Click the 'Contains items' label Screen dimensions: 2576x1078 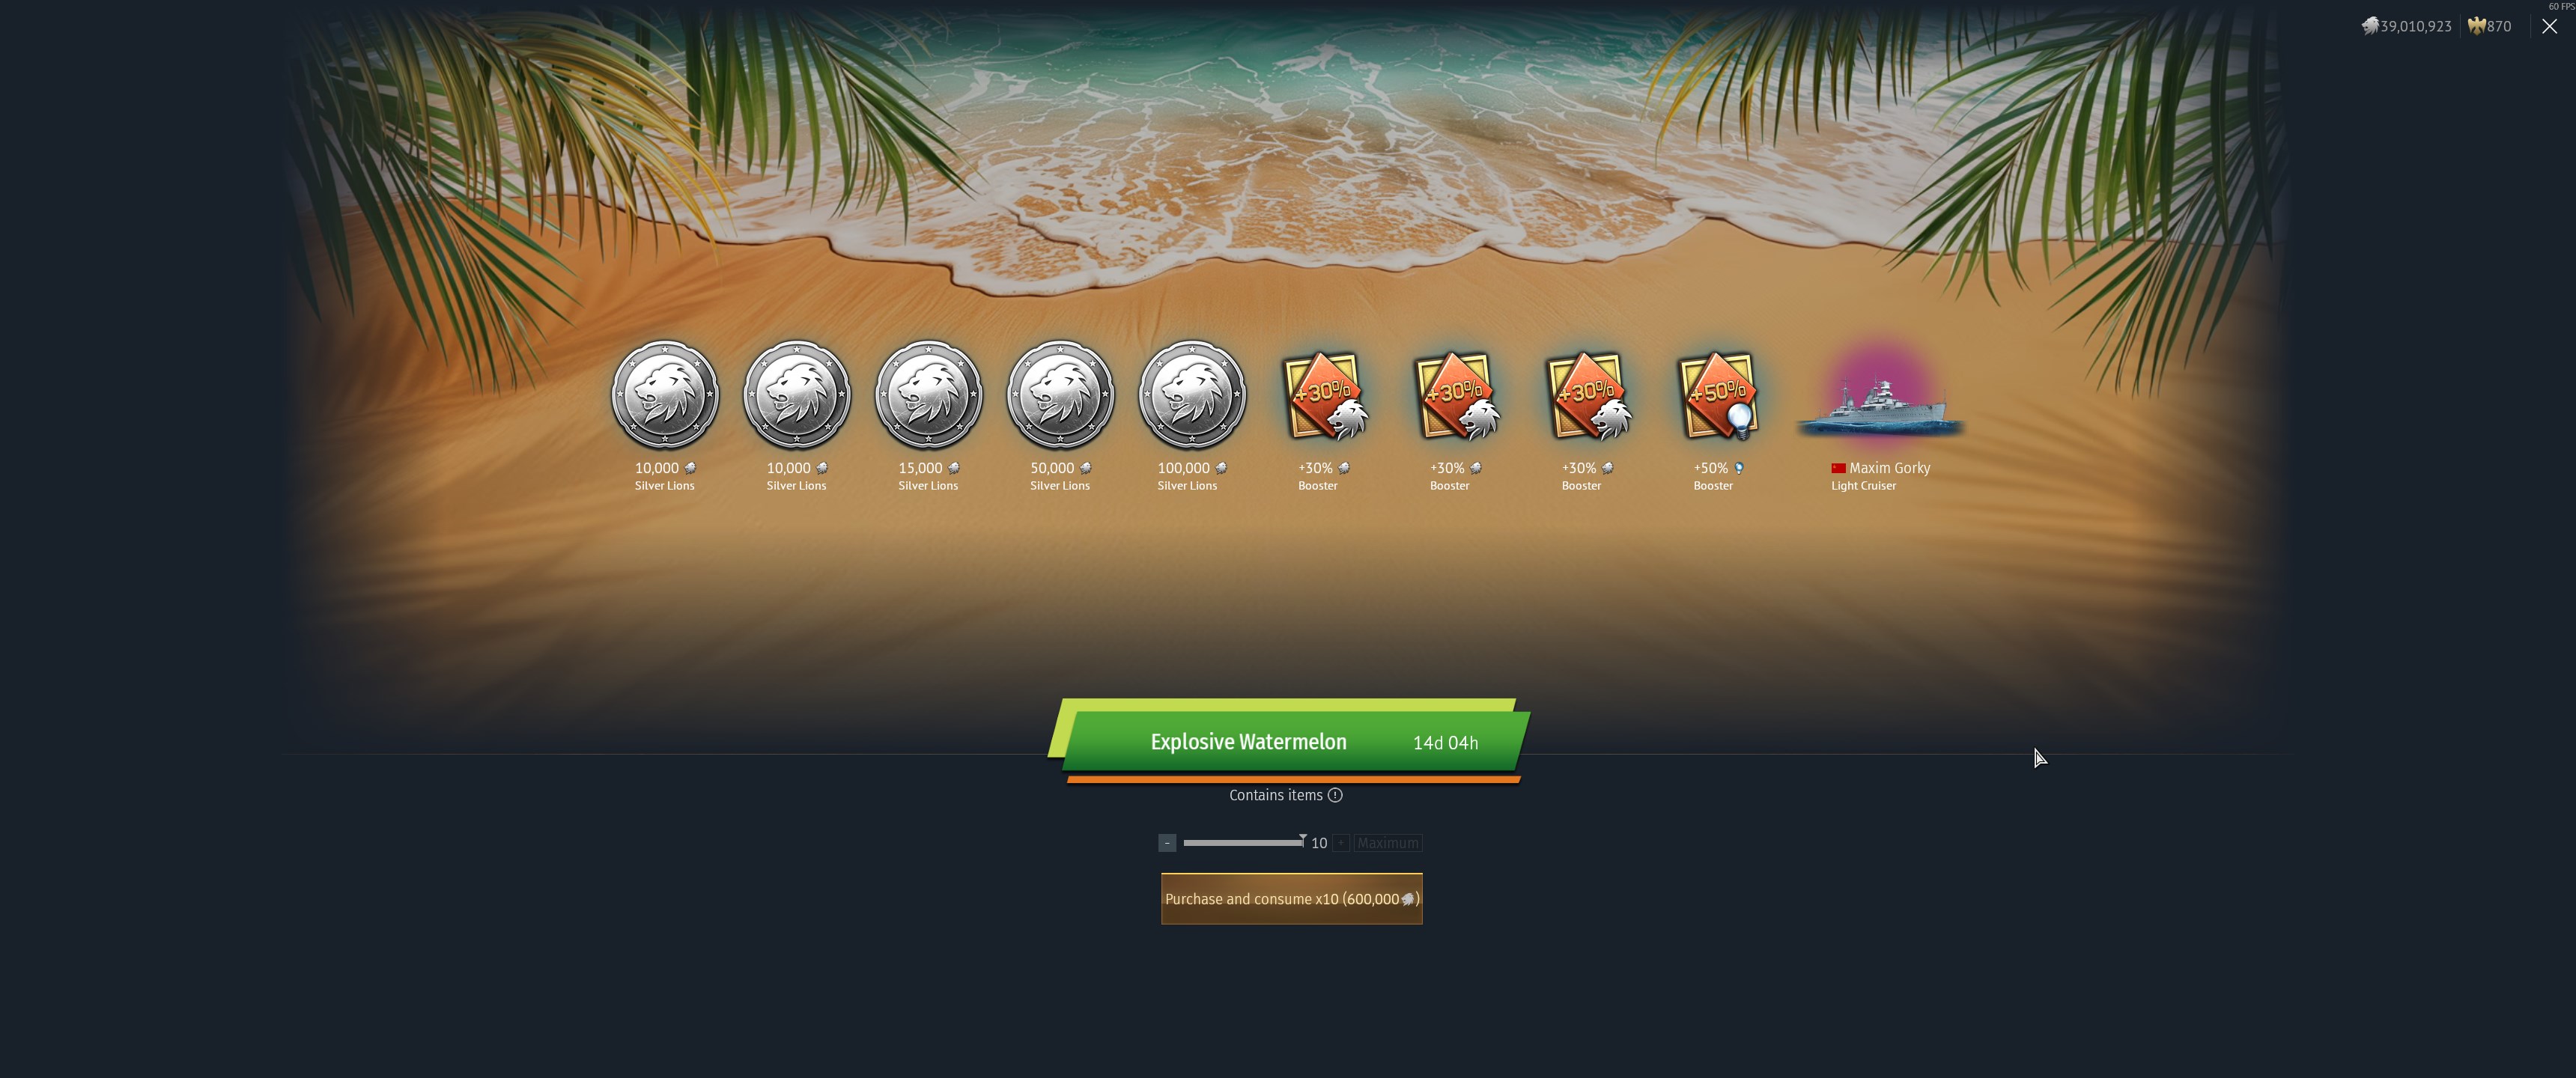click(x=1276, y=795)
